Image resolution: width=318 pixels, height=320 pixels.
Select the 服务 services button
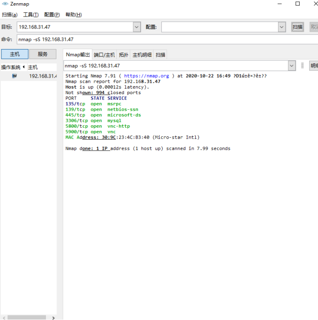click(x=43, y=54)
